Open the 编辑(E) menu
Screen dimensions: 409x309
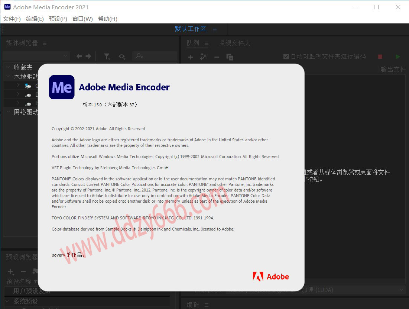[35, 19]
